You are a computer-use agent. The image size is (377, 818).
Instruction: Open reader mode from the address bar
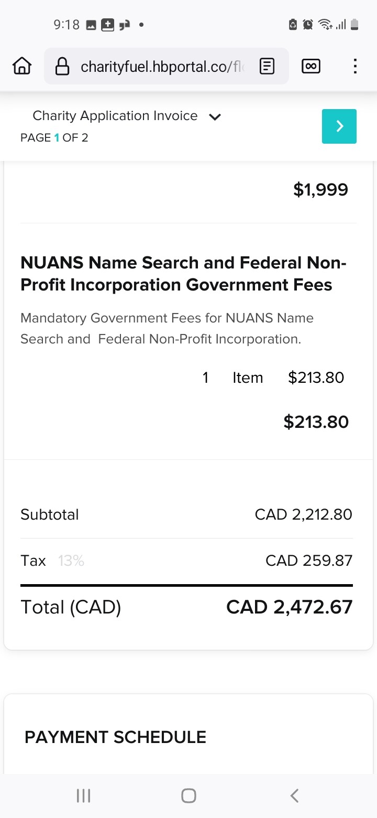click(x=267, y=67)
